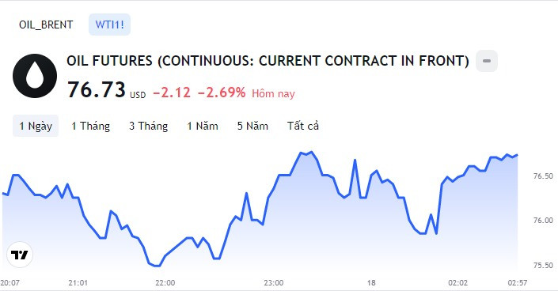Click the 76.50 price axis label
This screenshot has height=291, width=558.
coord(543,176)
